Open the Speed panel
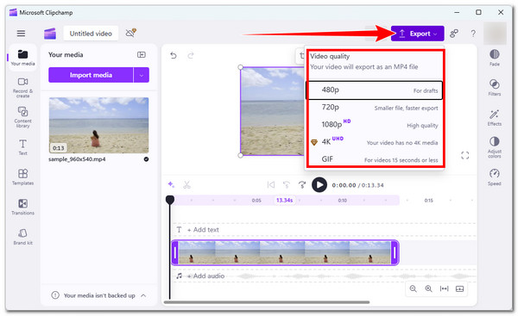This screenshot has height=316, width=518. tap(494, 177)
